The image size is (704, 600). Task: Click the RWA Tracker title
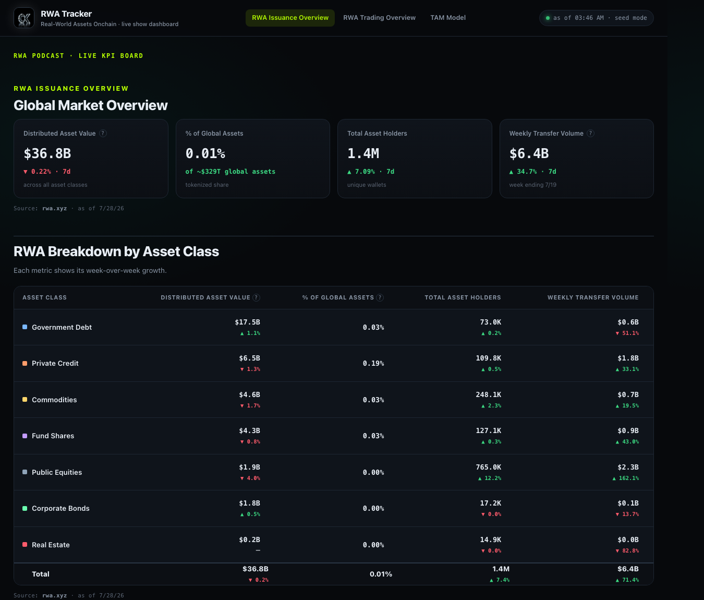(66, 14)
